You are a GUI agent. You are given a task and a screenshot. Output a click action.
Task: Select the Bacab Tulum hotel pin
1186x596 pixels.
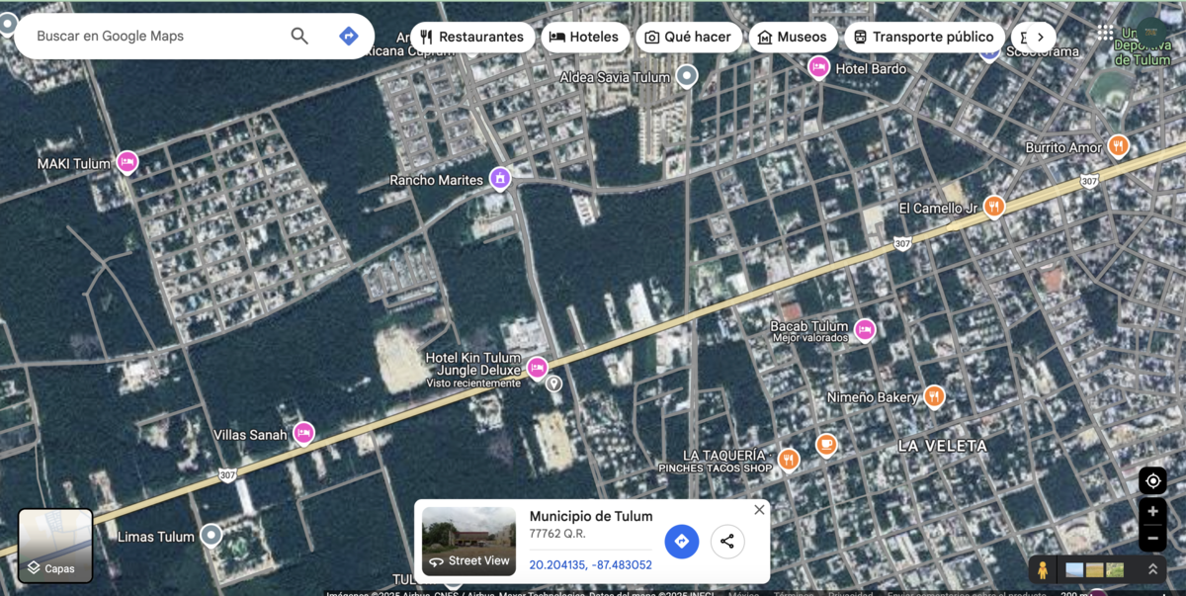point(865,330)
